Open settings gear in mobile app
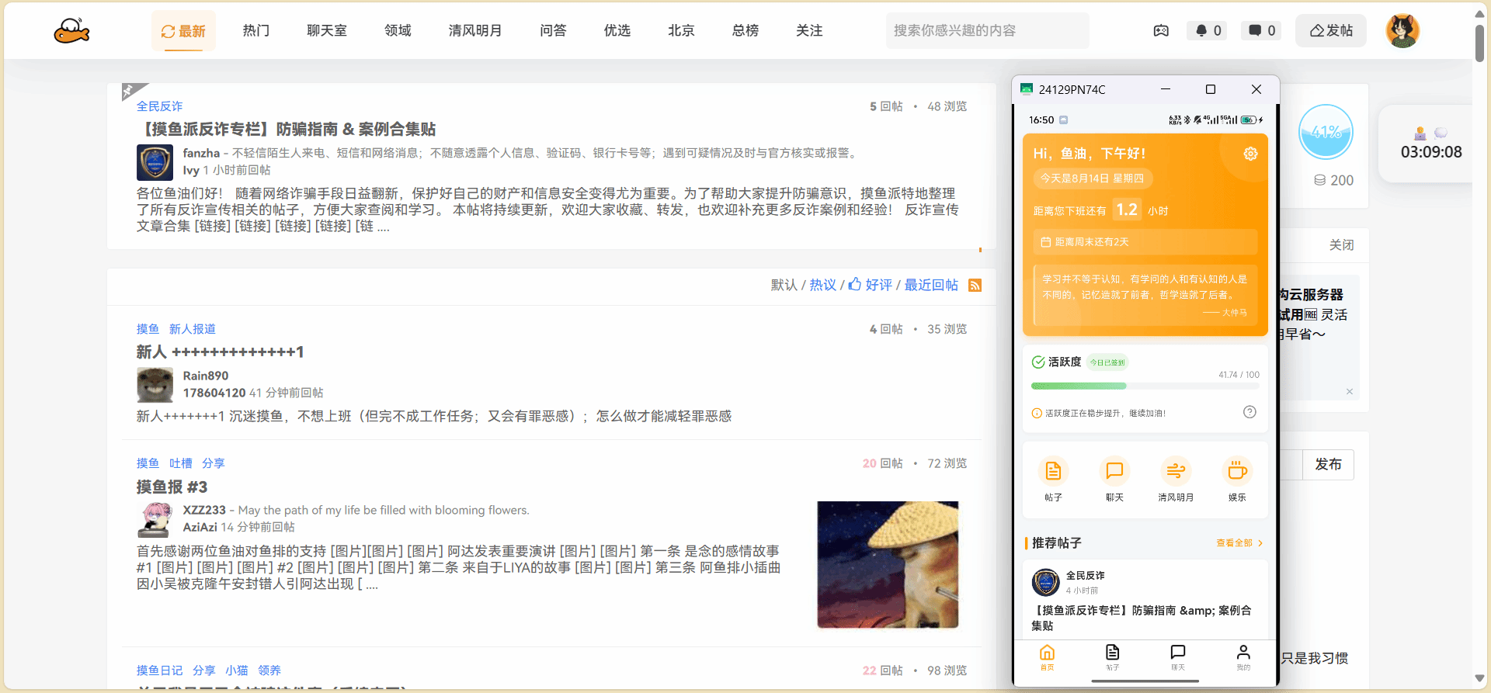 pyautogui.click(x=1250, y=154)
